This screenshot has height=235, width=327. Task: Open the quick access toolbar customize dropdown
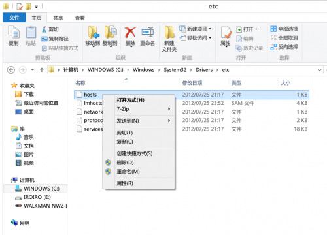tap(36, 7)
